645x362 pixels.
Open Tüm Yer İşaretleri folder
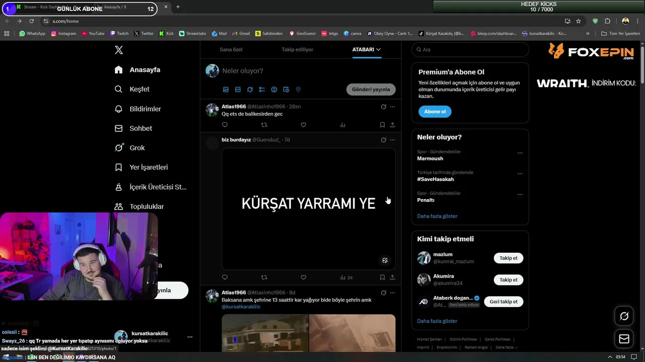click(x=621, y=34)
